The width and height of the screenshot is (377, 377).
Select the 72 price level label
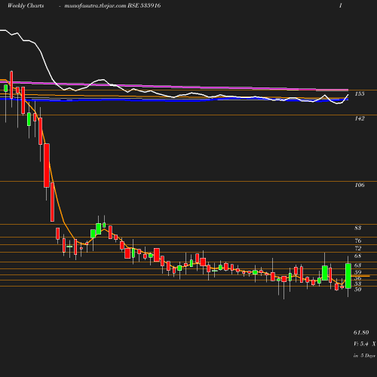coord(358,248)
